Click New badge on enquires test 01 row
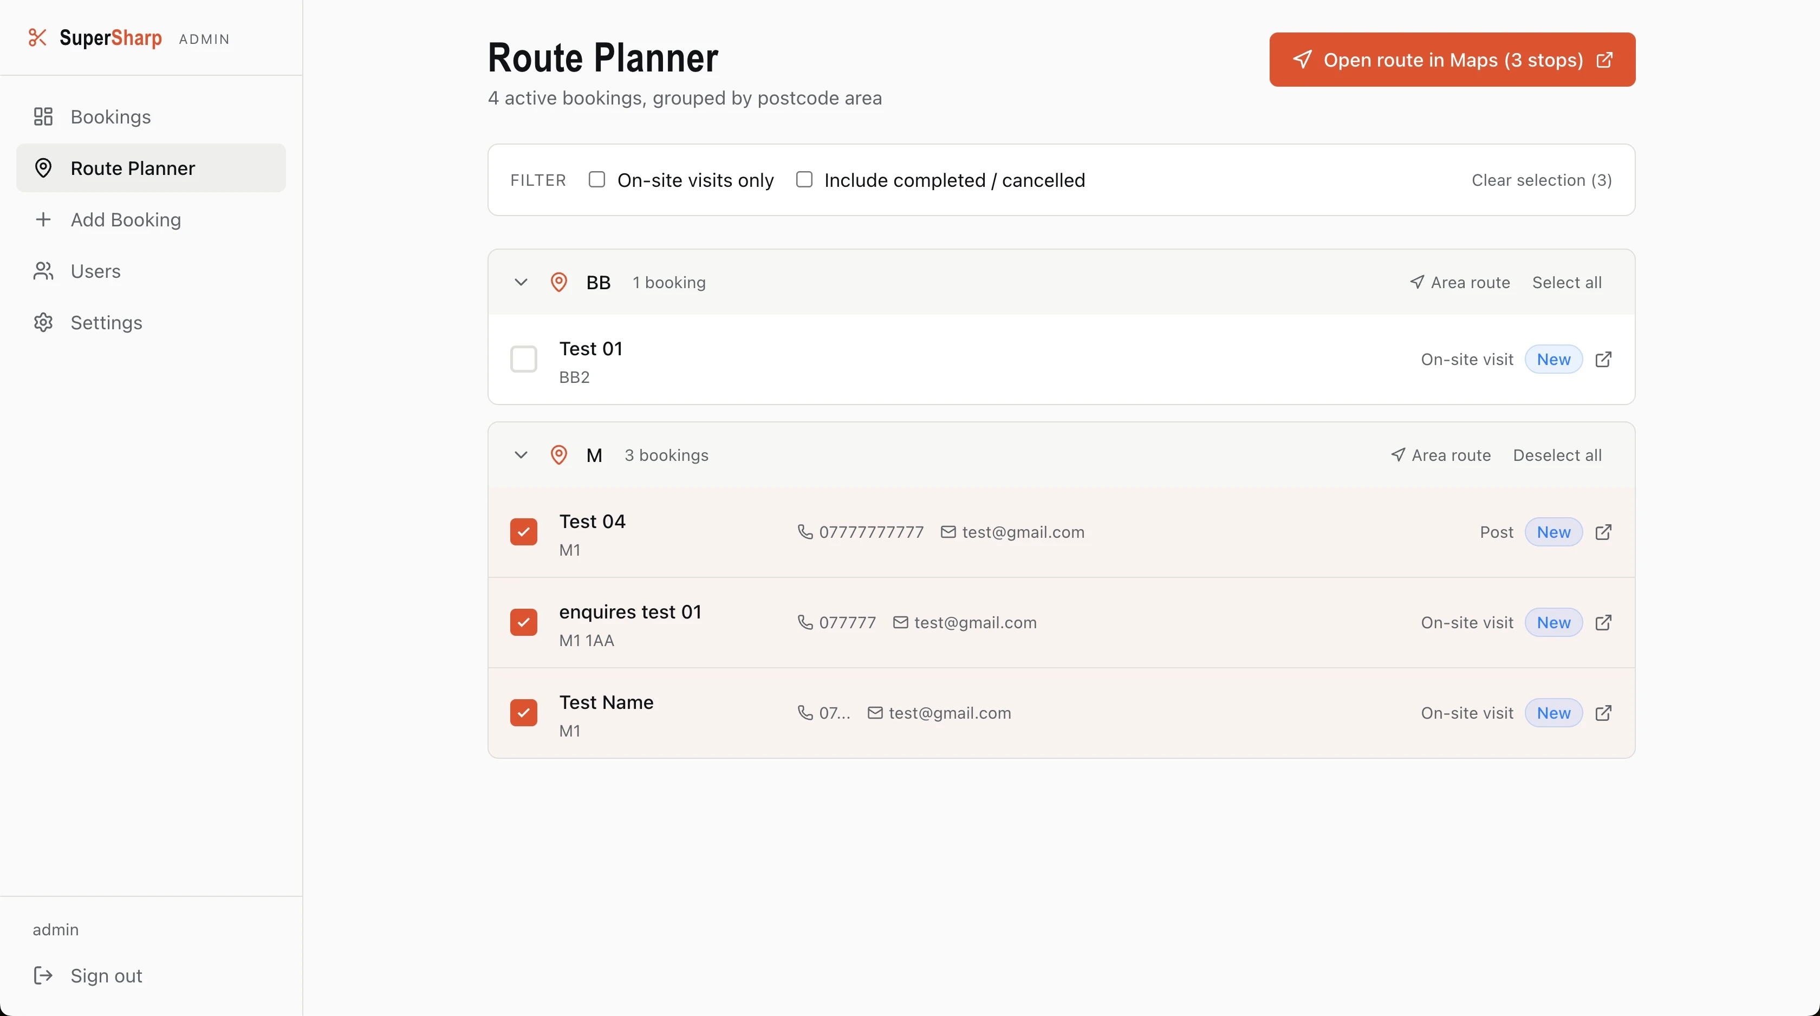The width and height of the screenshot is (1820, 1016). [x=1553, y=622]
